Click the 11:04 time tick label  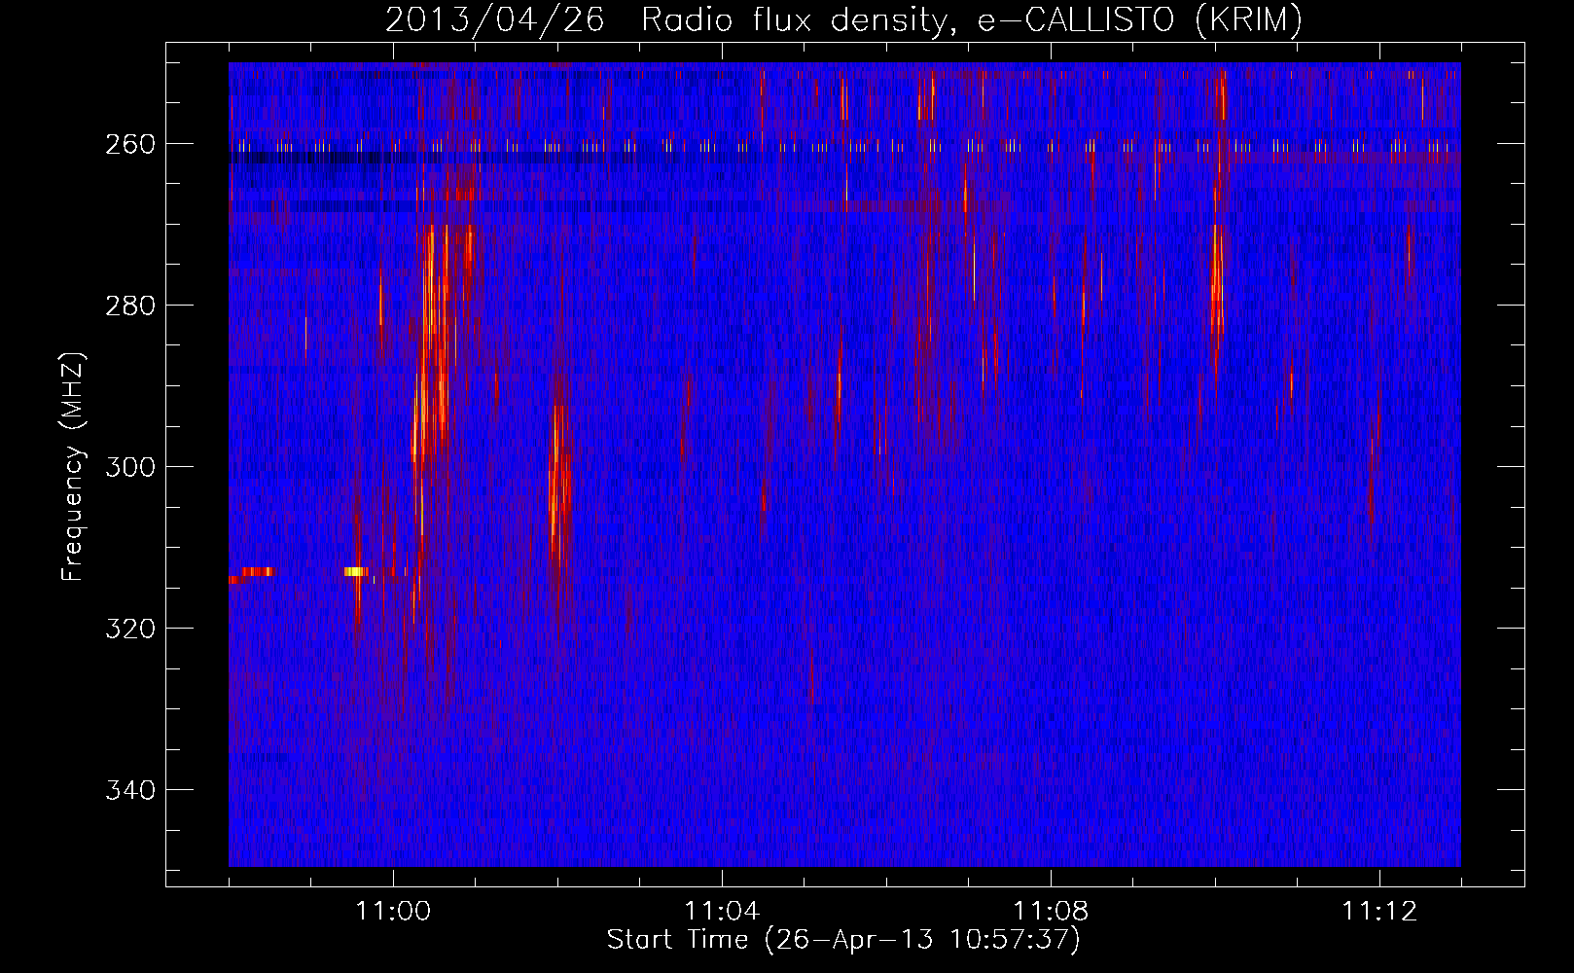click(722, 912)
